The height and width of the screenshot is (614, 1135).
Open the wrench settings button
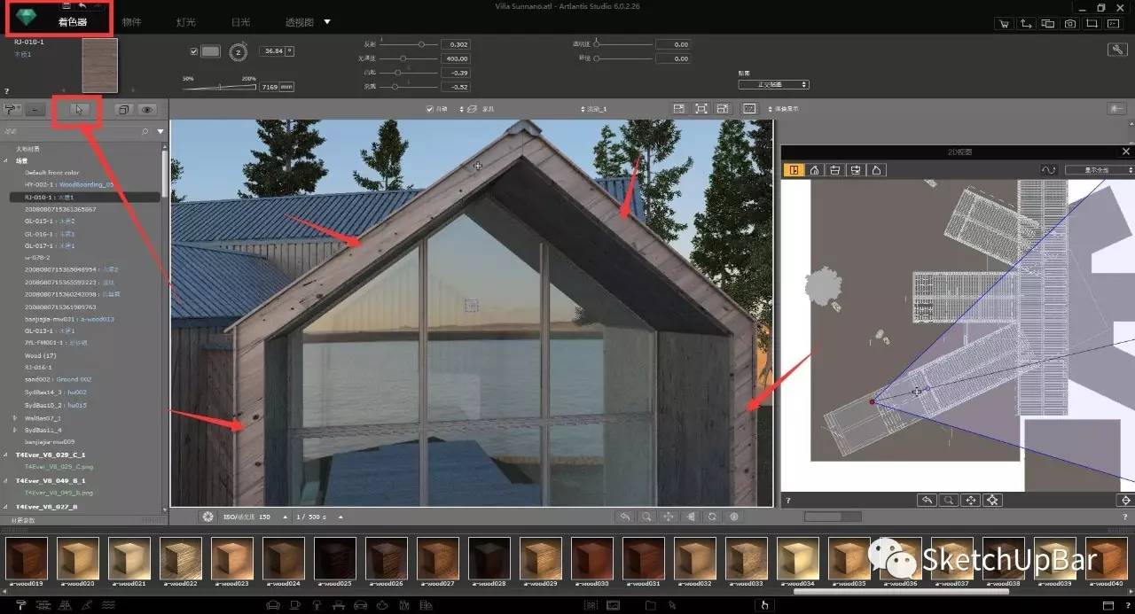[x=1117, y=50]
